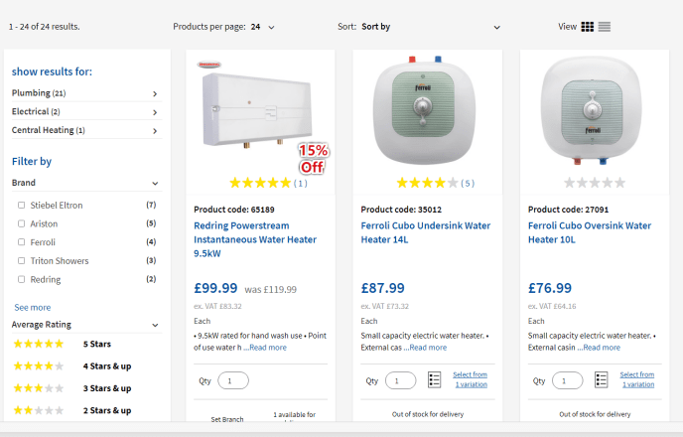Click variations list icon for Ferroli 14L
This screenshot has height=437, width=683.
point(434,380)
